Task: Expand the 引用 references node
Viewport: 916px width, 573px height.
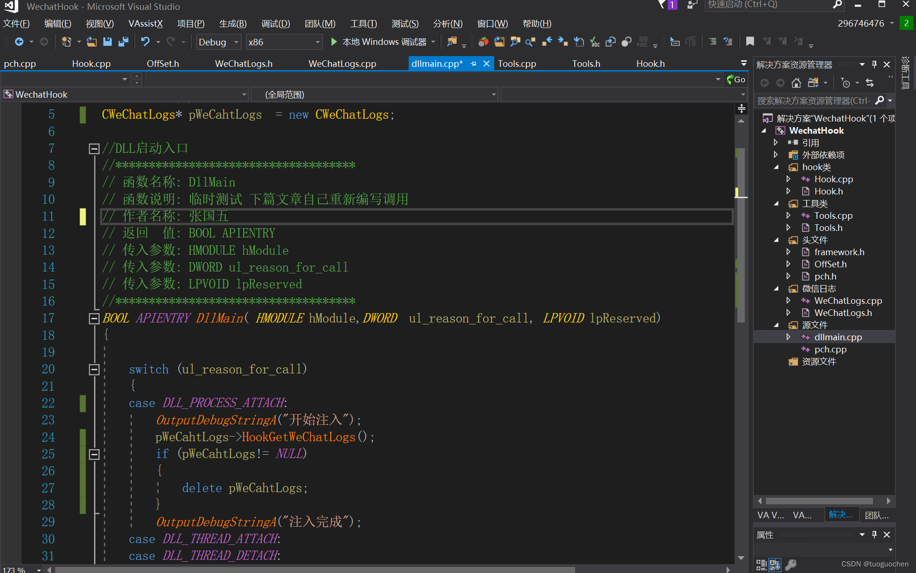Action: (x=776, y=142)
